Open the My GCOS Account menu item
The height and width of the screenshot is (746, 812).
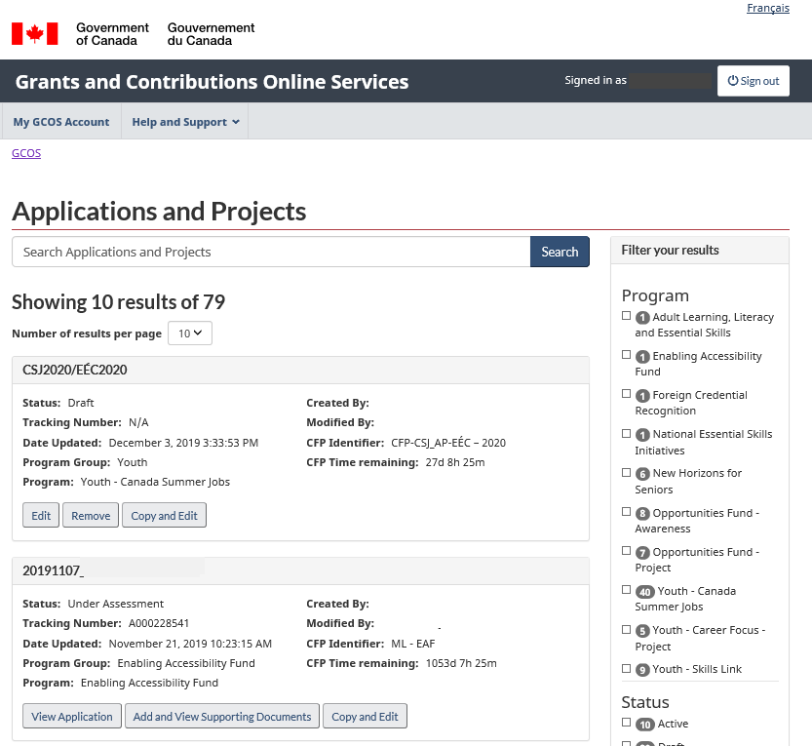(x=60, y=122)
